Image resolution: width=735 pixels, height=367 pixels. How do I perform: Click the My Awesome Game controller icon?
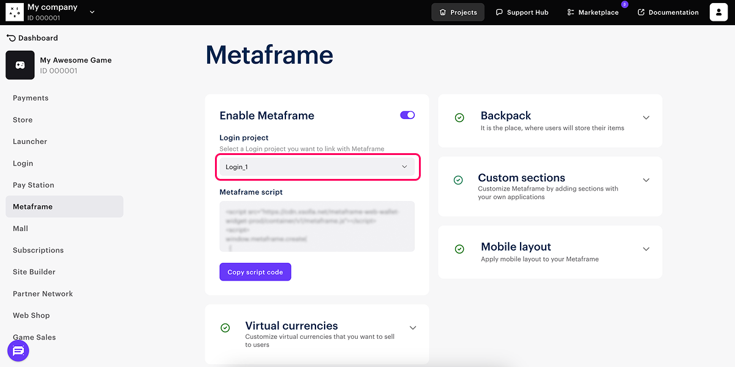[20, 65]
